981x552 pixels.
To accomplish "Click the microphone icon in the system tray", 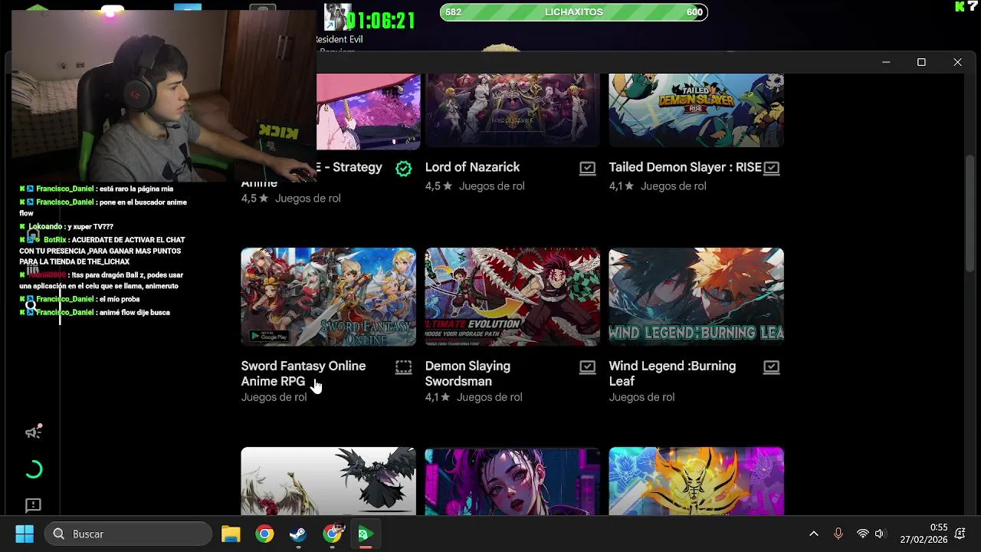I will pos(838,534).
